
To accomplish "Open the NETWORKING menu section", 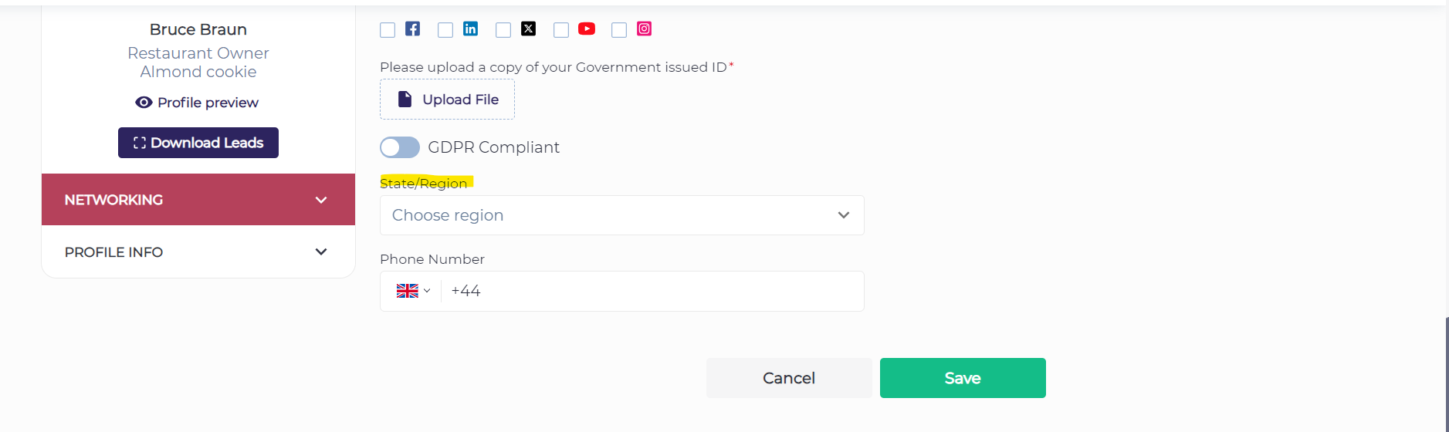I will coord(198,200).
